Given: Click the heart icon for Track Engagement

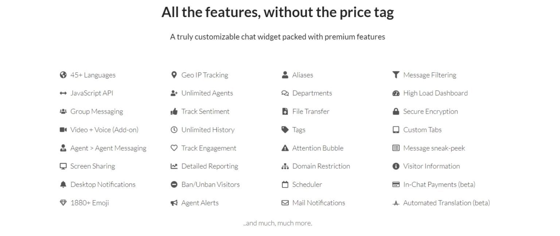Looking at the screenshot, I should tap(174, 148).
